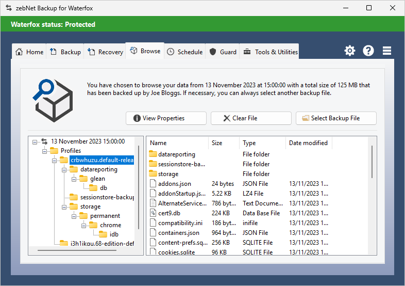Click the cert9.db file icon
The image size is (405, 286).
point(153,213)
